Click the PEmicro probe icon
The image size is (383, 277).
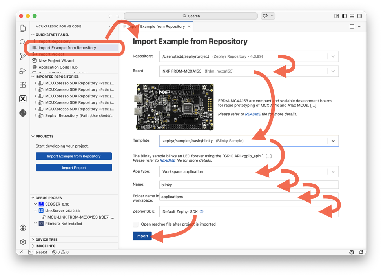41,224
